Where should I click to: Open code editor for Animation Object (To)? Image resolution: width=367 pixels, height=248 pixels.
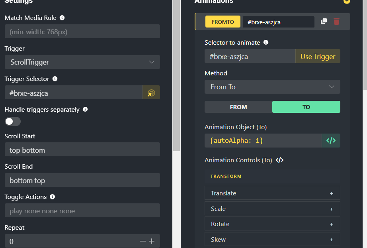click(x=331, y=141)
